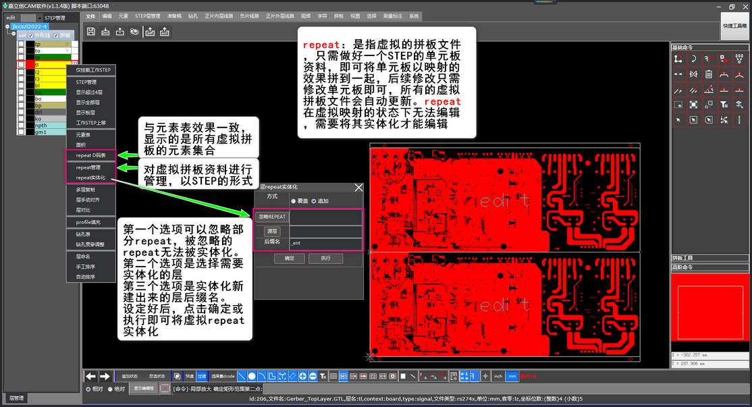Viewport: 752px width, 407px height.
Task: Open the 文件 menu tab
Action: [90, 16]
